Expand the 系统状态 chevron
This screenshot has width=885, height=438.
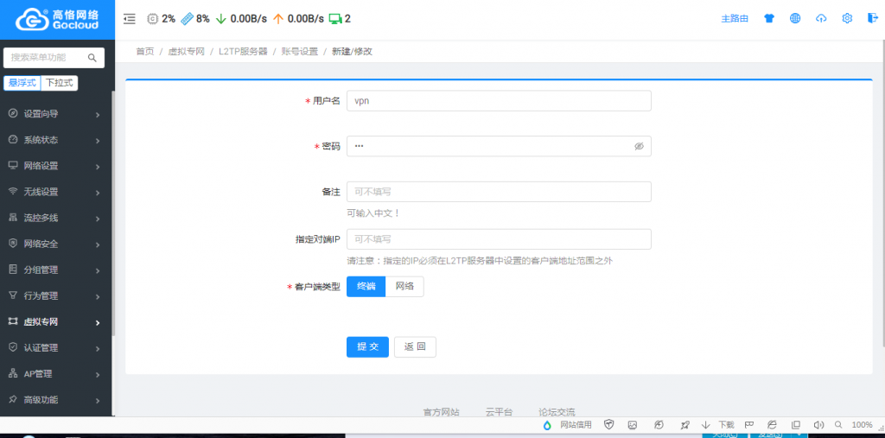coord(99,141)
